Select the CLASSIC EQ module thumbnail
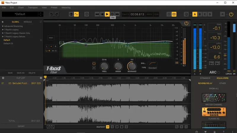The height and width of the screenshot is (133, 237). (214, 112)
